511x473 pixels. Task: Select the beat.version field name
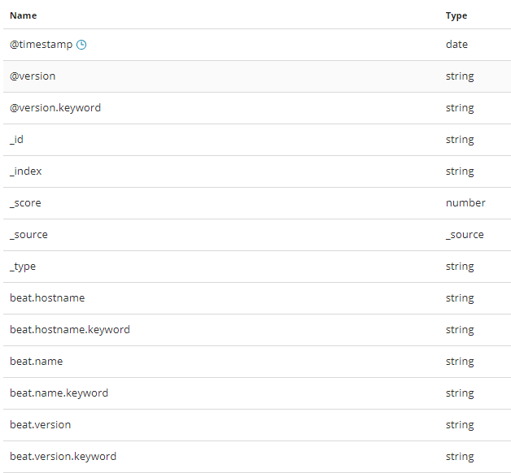click(x=41, y=425)
